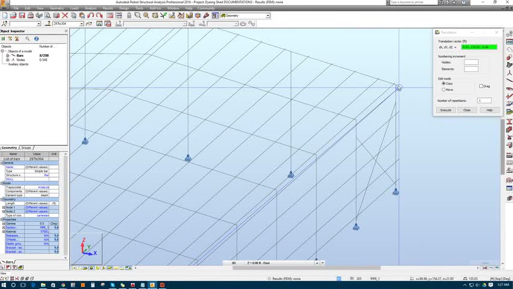Click the help question mark in Object Inspector
This screenshot has width=513, height=289.
point(36,39)
